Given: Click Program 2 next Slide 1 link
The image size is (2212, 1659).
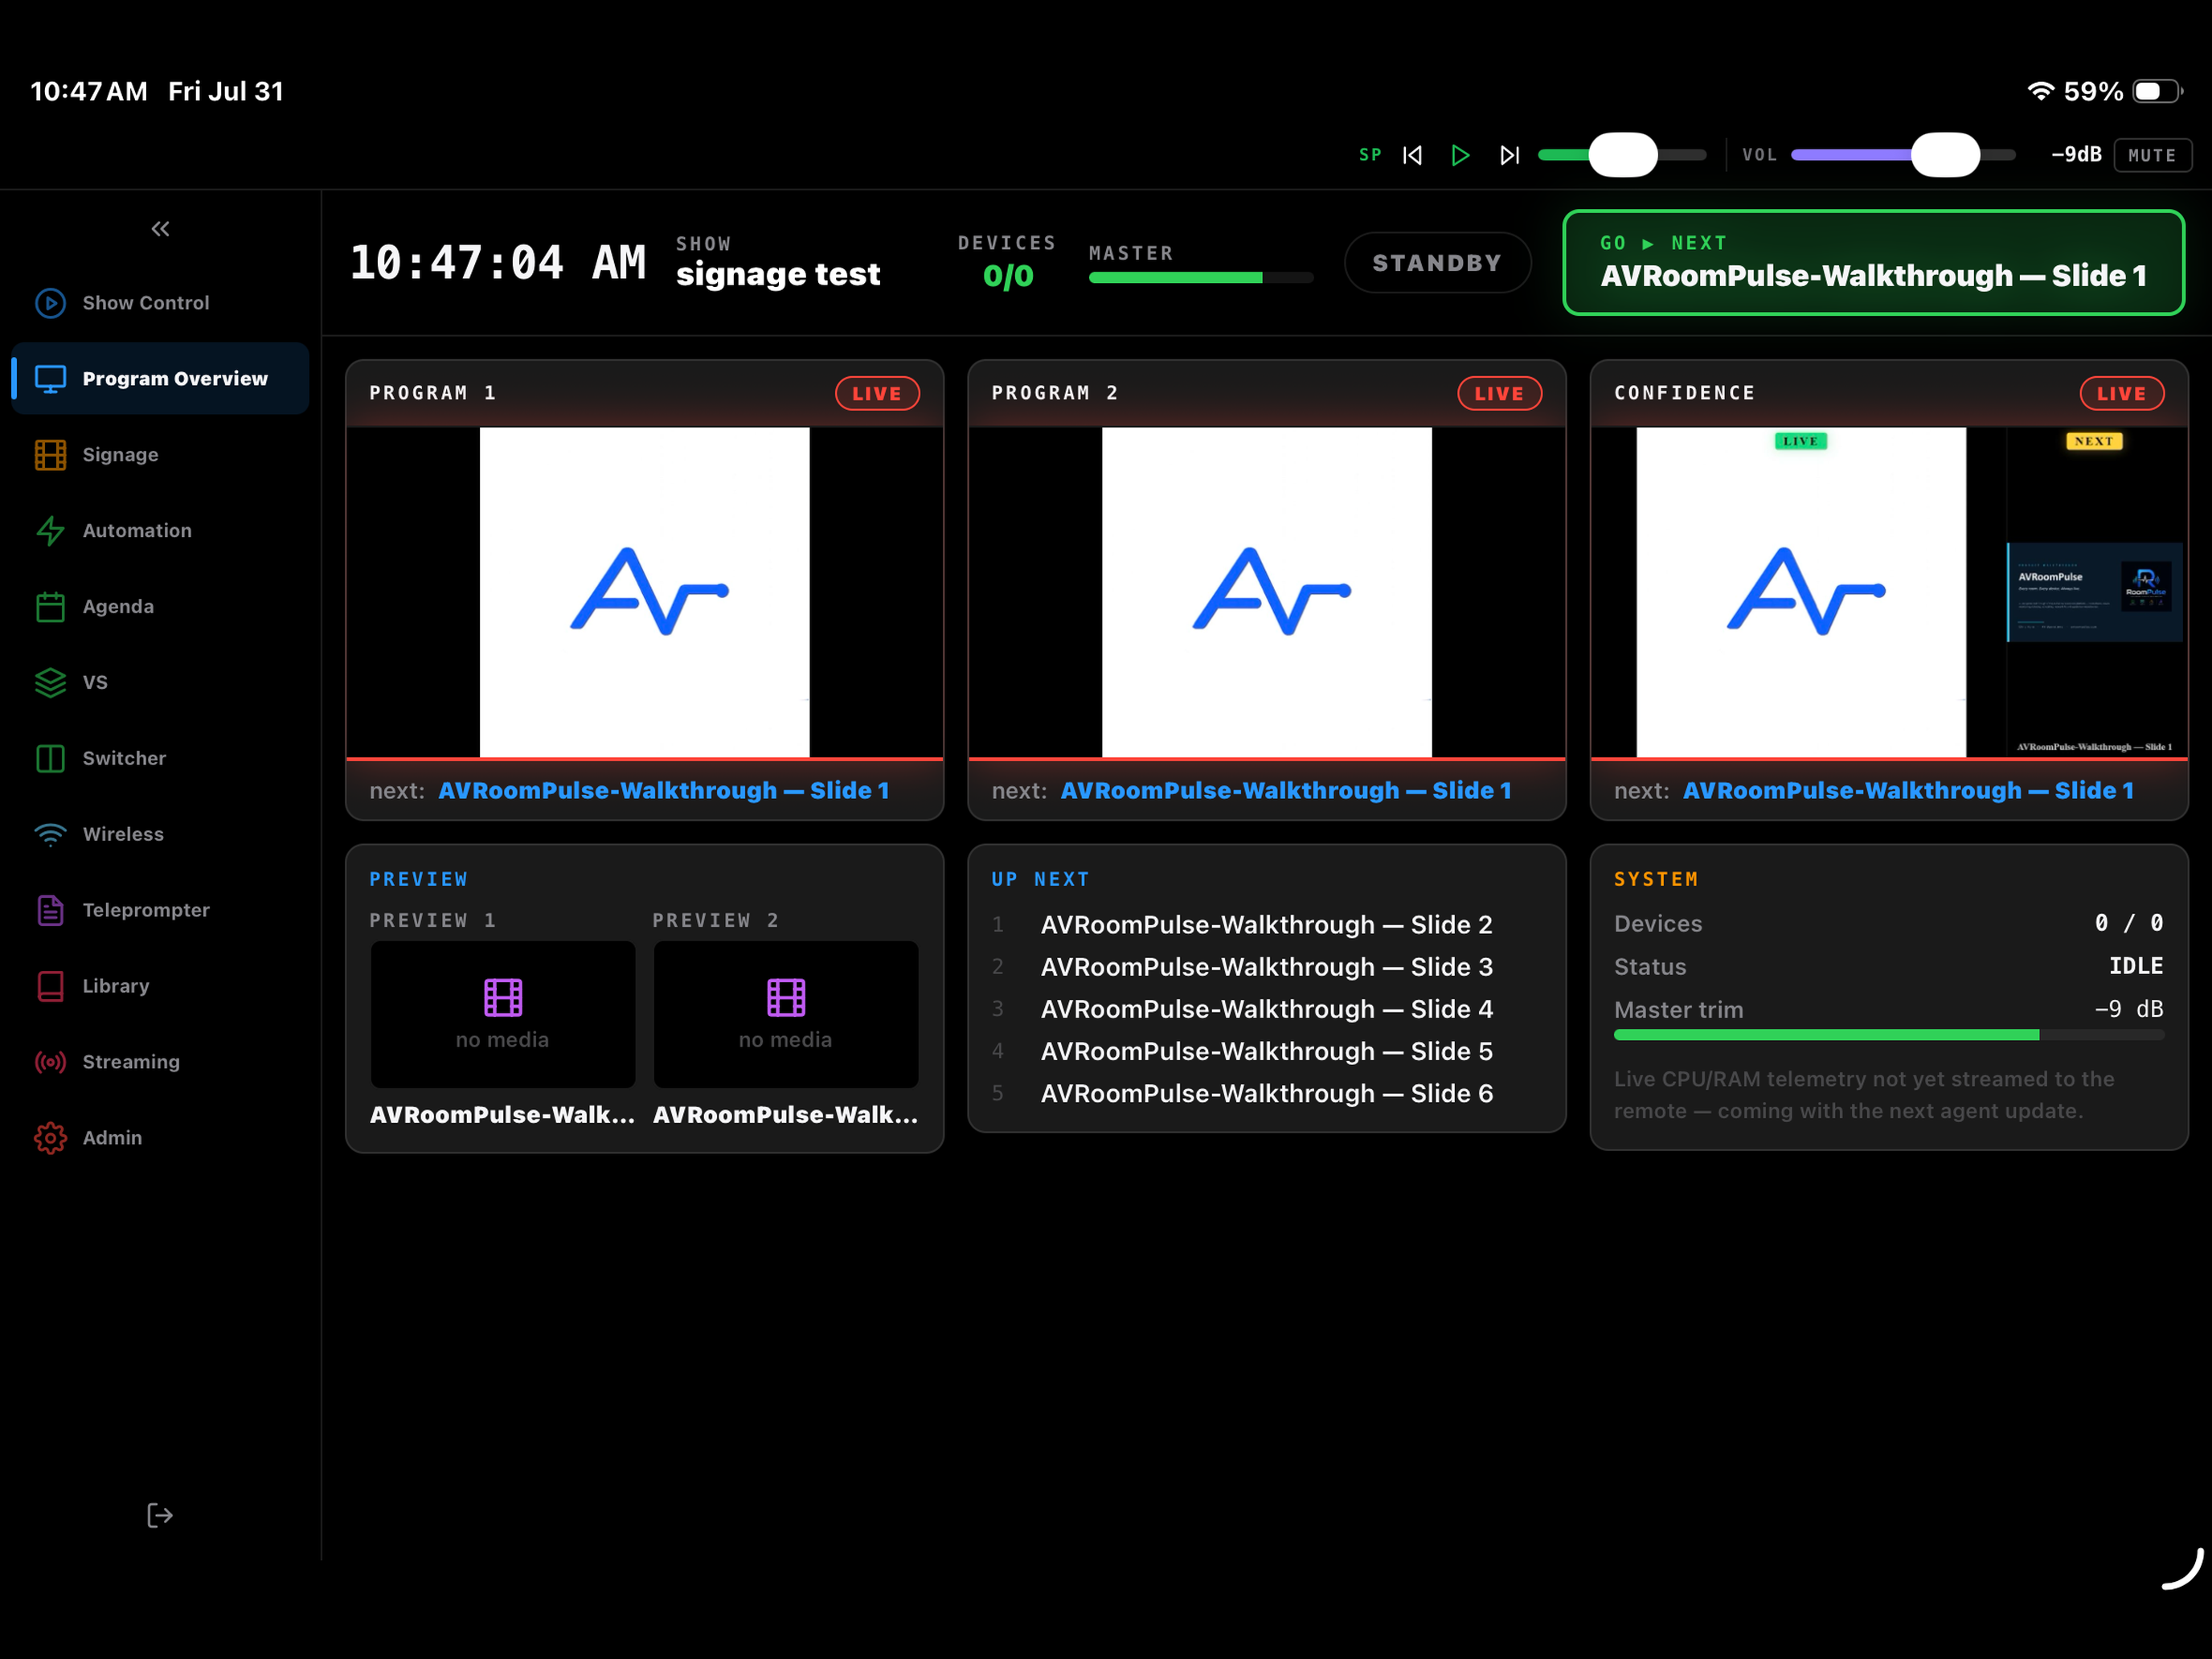Looking at the screenshot, I should (x=1286, y=790).
